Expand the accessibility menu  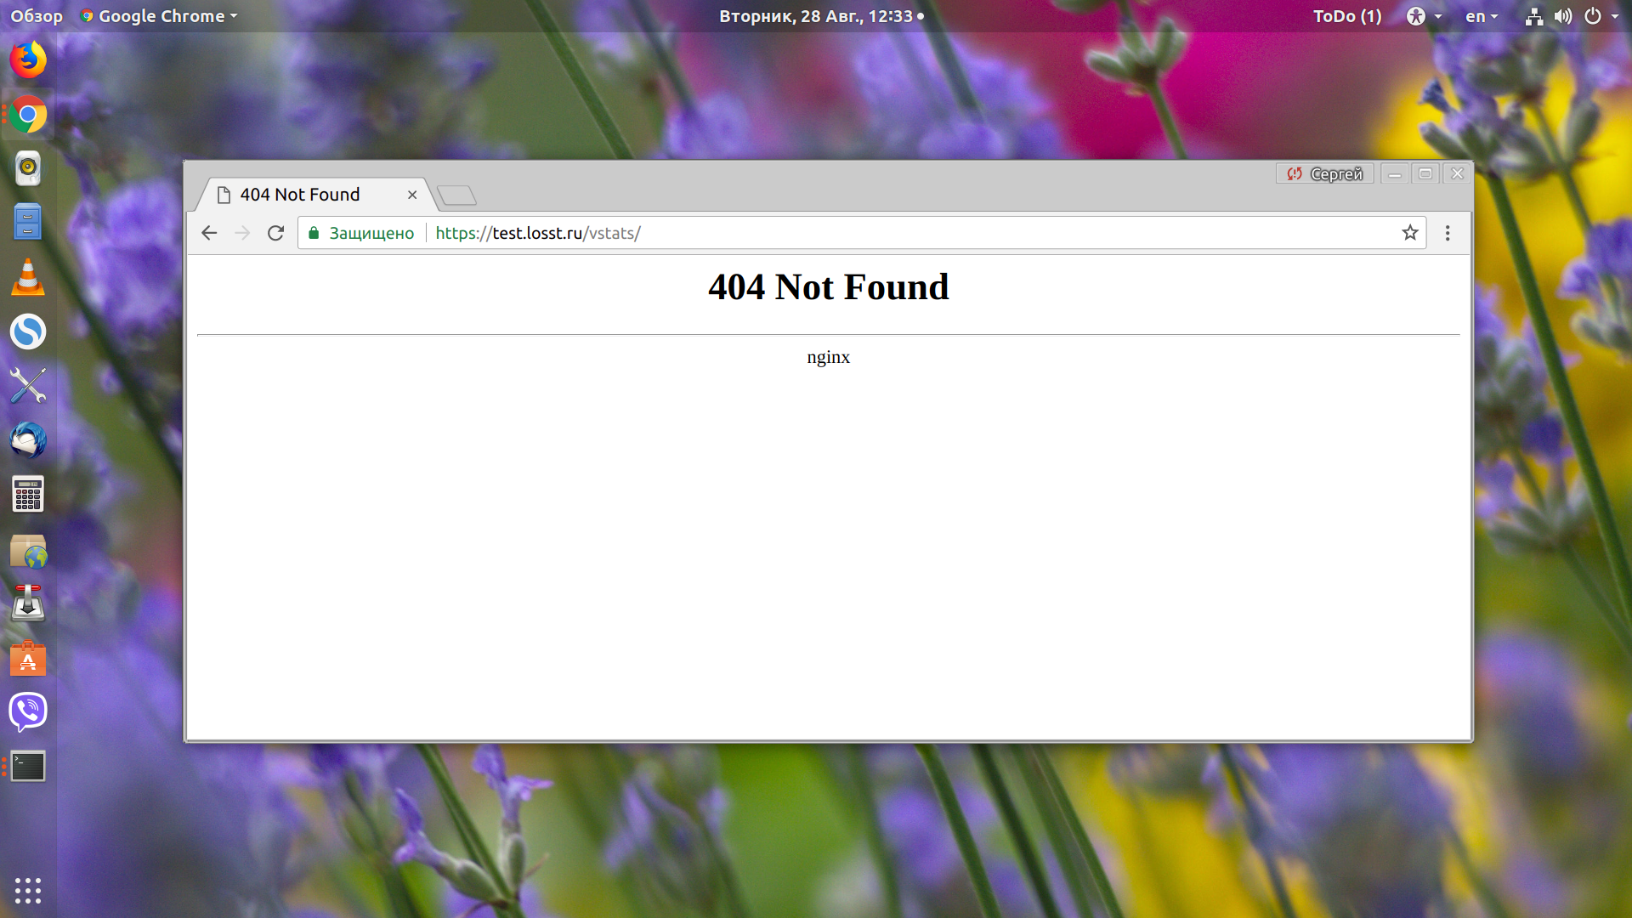pyautogui.click(x=1424, y=16)
